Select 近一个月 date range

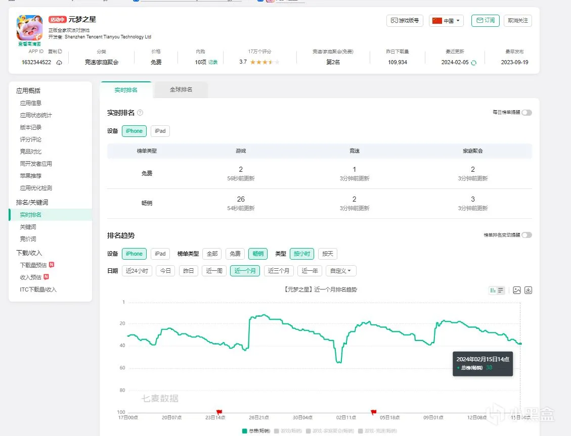click(245, 271)
